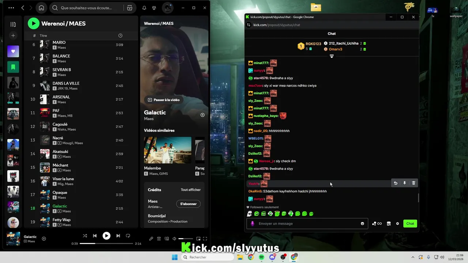The image size is (468, 263).
Task: Collapse the chat leaderboard arrow
Action: pyautogui.click(x=332, y=56)
